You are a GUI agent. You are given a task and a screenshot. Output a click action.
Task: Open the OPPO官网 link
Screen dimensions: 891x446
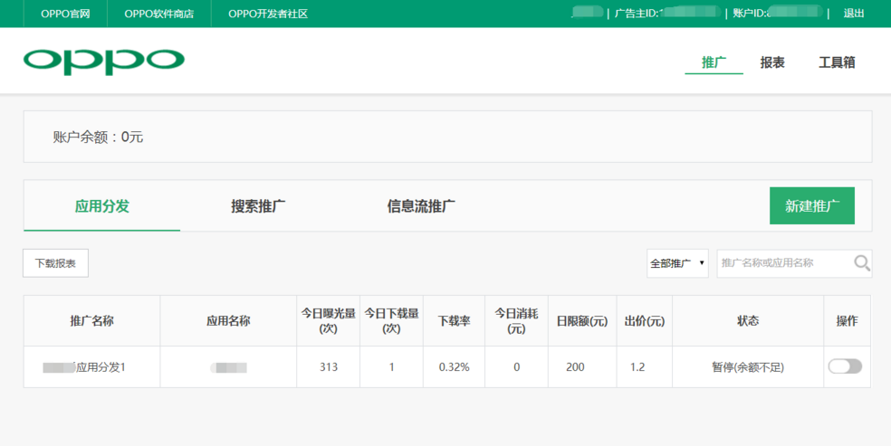pos(65,14)
